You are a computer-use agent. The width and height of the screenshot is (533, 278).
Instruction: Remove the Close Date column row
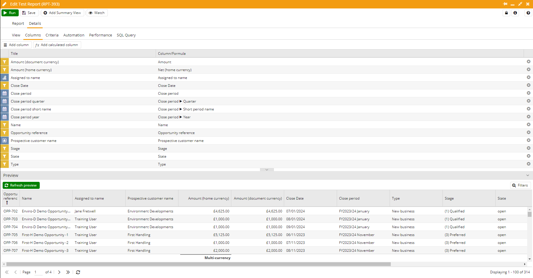[528, 85]
